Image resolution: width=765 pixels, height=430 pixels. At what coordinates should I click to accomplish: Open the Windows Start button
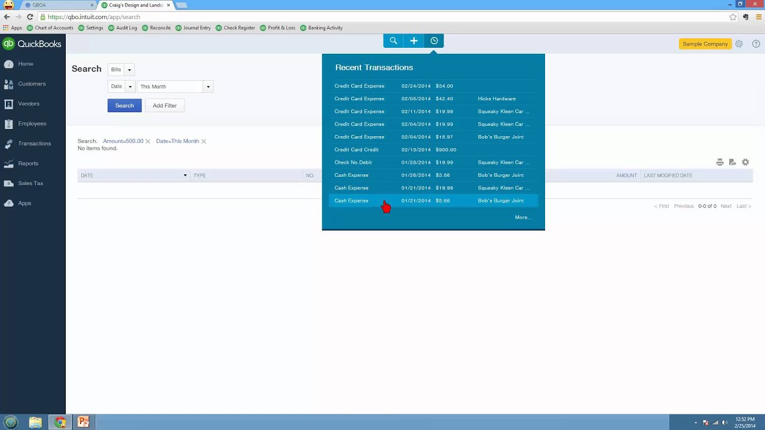click(x=11, y=422)
